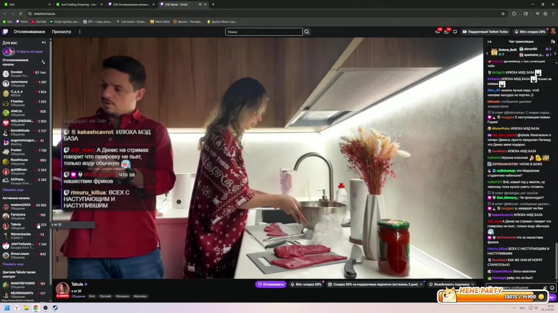Open Dunduk channel in sidebar
The width and height of the screenshot is (558, 313).
coord(25,74)
